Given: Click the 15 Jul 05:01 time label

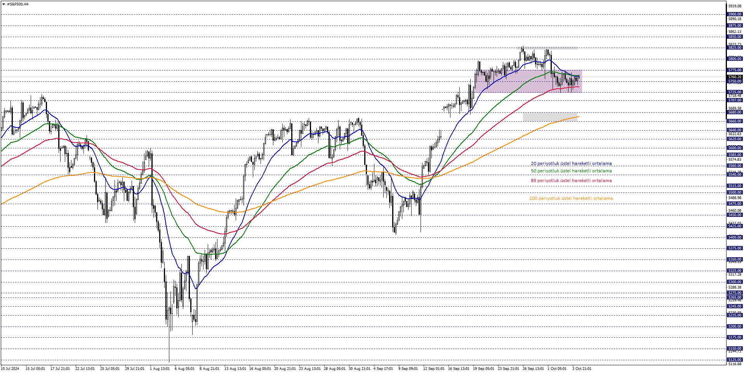Looking at the screenshot, I should (35, 369).
